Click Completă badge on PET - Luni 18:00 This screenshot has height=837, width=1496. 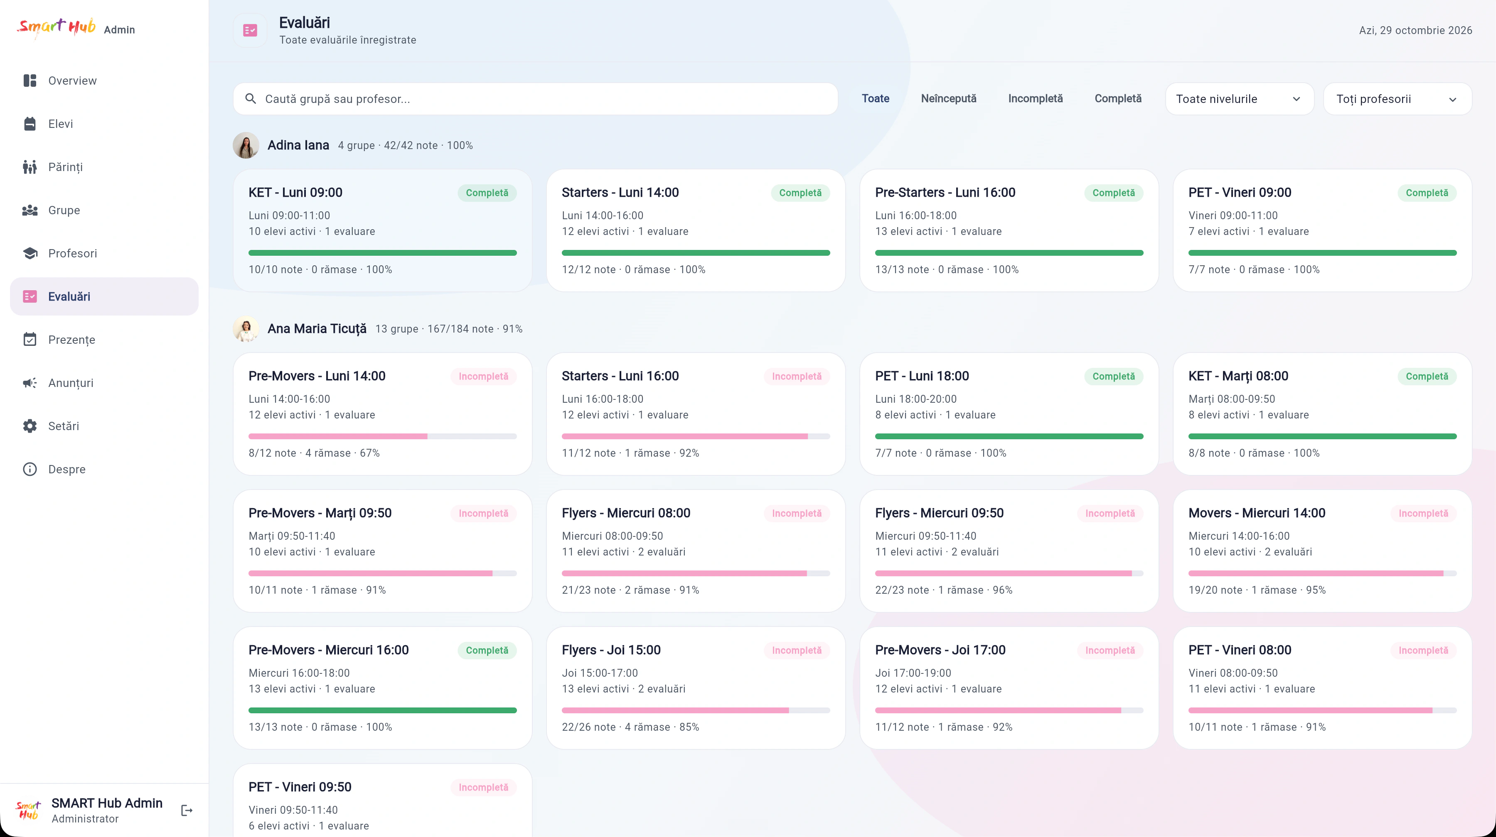coord(1113,377)
